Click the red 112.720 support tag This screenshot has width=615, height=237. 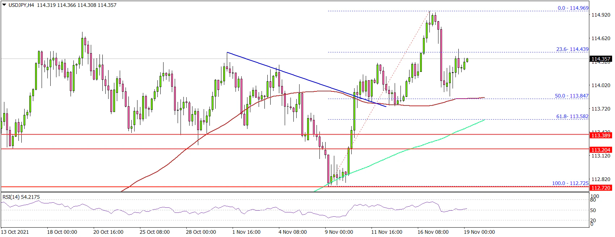click(601, 188)
